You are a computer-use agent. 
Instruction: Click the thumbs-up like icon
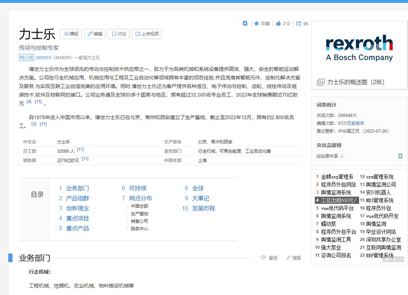click(x=279, y=23)
